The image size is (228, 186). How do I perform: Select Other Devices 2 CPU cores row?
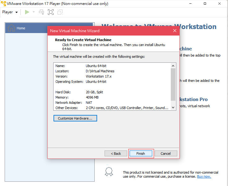[112, 108]
